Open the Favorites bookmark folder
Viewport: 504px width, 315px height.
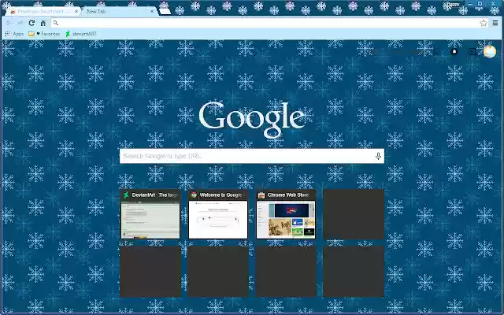point(44,33)
